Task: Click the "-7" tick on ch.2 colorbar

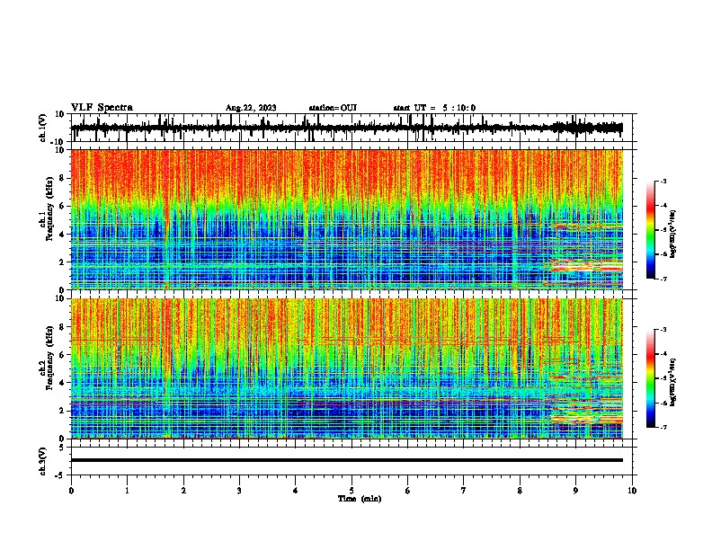Action: [x=663, y=428]
